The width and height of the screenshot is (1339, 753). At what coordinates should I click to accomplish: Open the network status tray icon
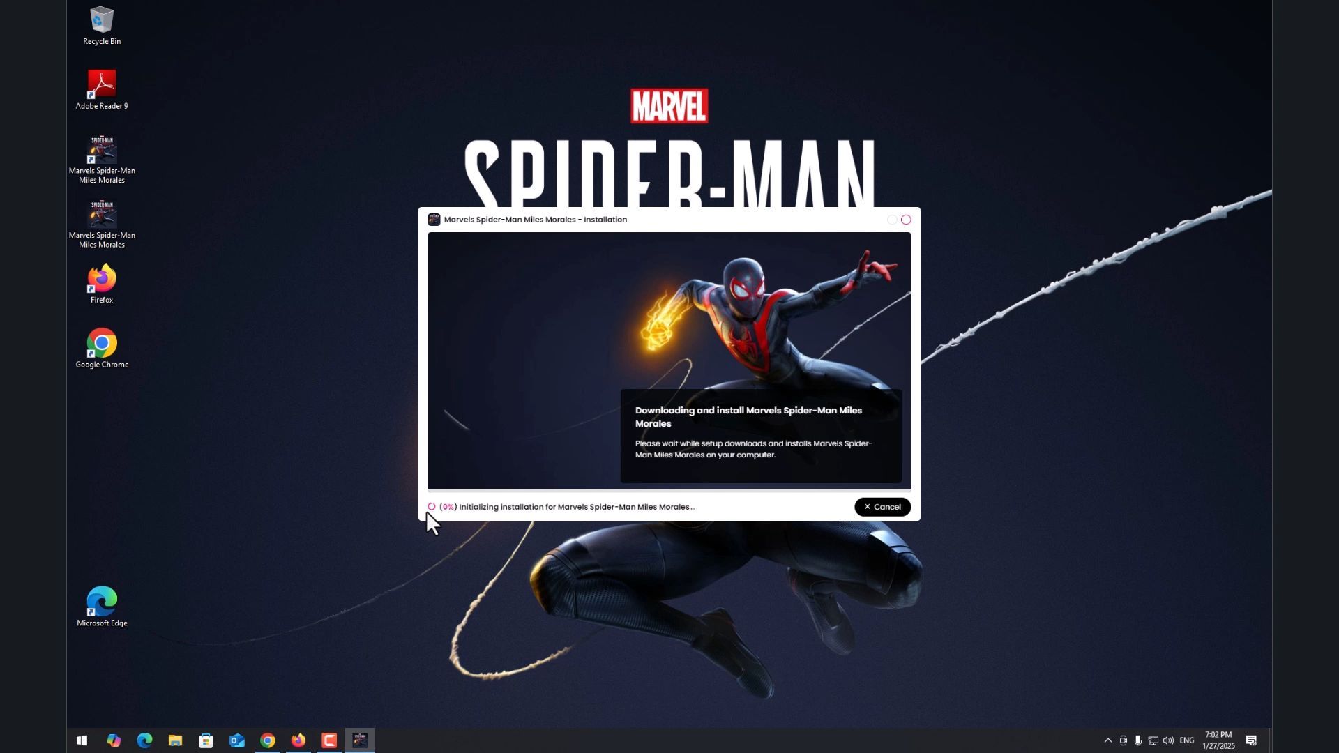pyautogui.click(x=1153, y=740)
